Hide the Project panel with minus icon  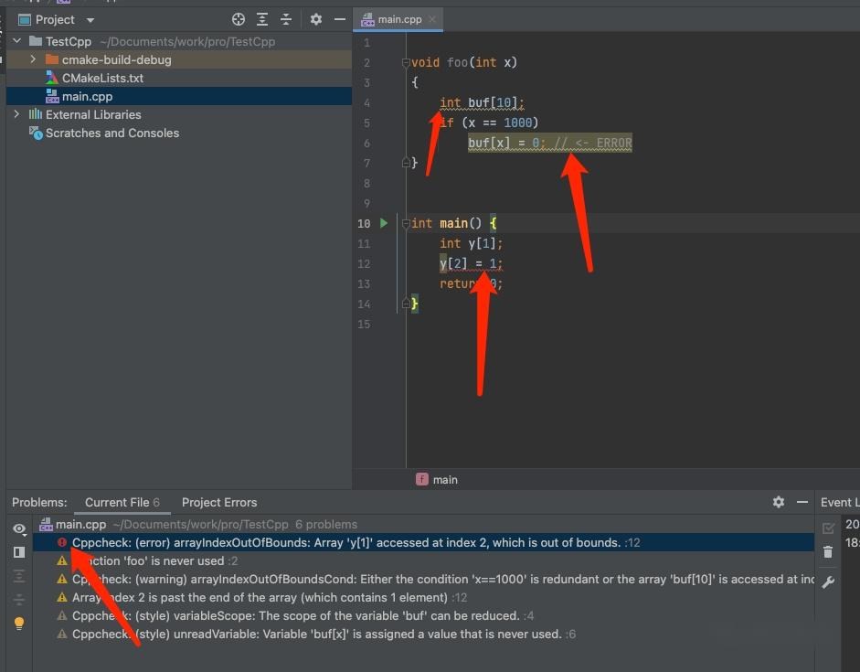tap(340, 19)
